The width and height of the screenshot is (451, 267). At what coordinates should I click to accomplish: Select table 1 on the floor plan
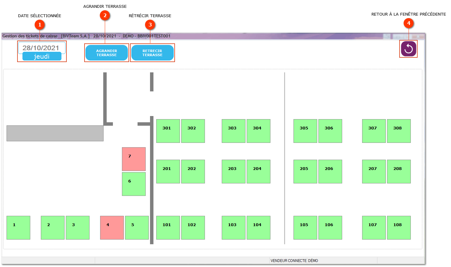(x=18, y=228)
